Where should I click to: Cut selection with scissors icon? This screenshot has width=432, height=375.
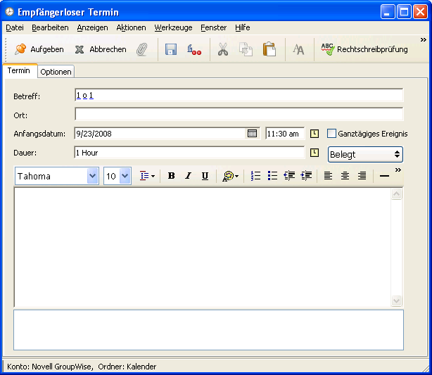click(223, 49)
